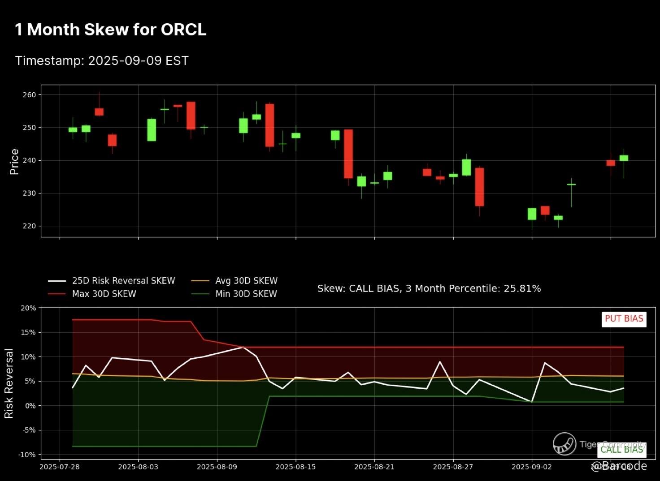Select the "25D Risk Reversal SKEW" legend label

[123, 281]
